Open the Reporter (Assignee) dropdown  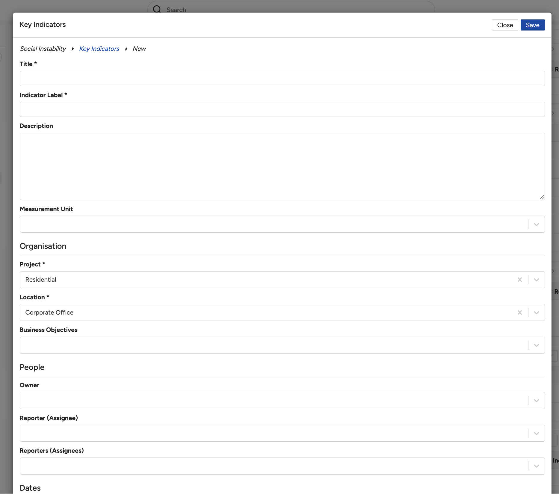pos(282,433)
